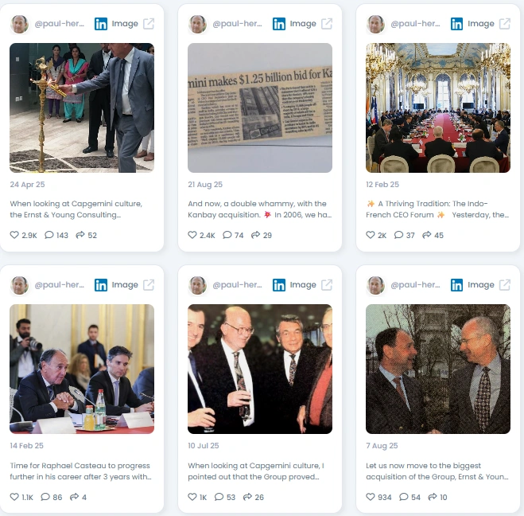Viewport: 524px width, 516px height.
Task: Click the comment icon showing 143 comments
Action: 49,235
